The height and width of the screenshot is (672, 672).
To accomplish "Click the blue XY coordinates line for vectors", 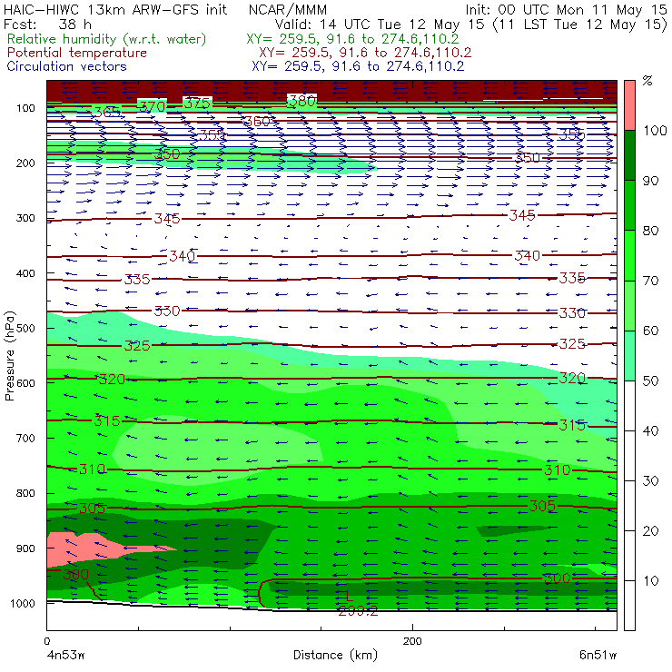I will point(358,66).
